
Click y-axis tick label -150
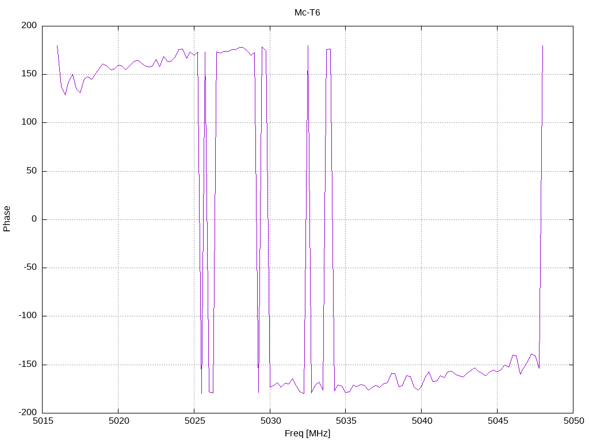28,364
